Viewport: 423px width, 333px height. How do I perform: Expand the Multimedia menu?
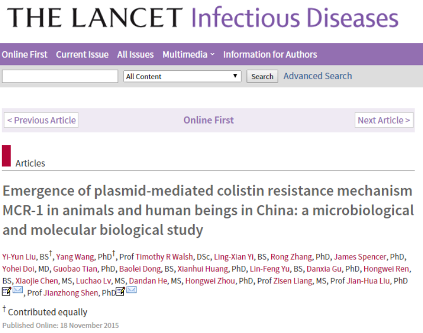pos(189,54)
